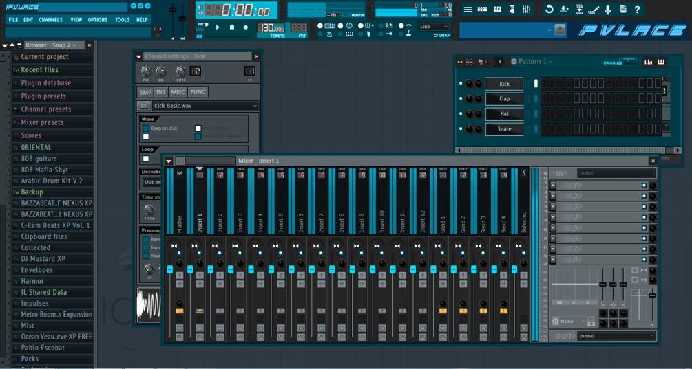692x369 pixels.
Task: Click the render/export audio icon
Action: coord(580,9)
